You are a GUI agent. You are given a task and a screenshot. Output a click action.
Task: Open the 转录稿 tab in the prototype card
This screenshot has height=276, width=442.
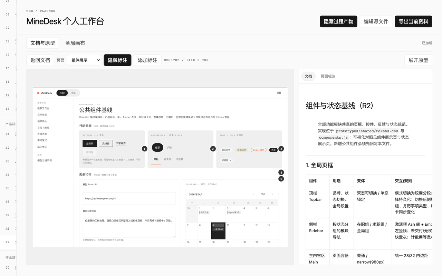(x=167, y=159)
